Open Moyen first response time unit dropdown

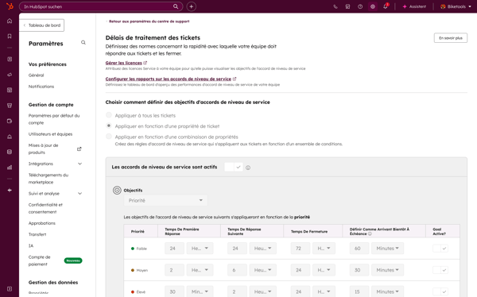[200, 270]
